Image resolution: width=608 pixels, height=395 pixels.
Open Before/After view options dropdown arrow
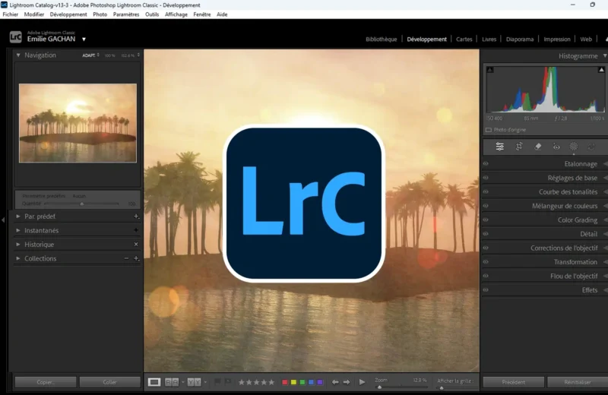(183, 382)
